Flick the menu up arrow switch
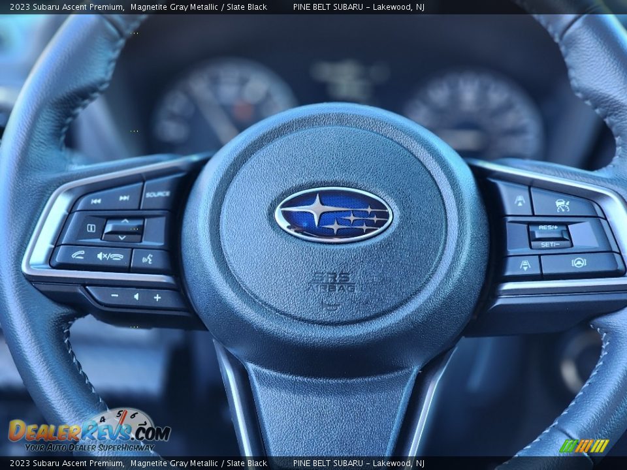 125,221
